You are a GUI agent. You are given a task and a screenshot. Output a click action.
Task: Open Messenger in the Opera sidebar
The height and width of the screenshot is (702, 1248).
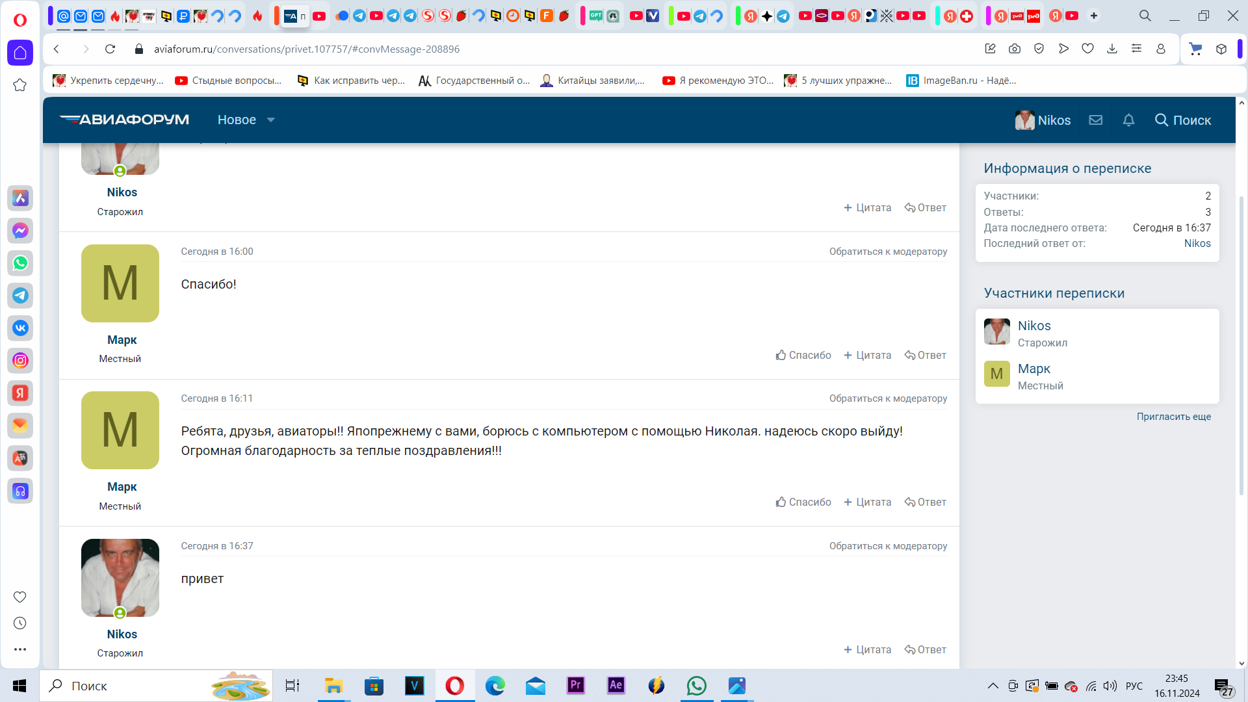tap(20, 230)
